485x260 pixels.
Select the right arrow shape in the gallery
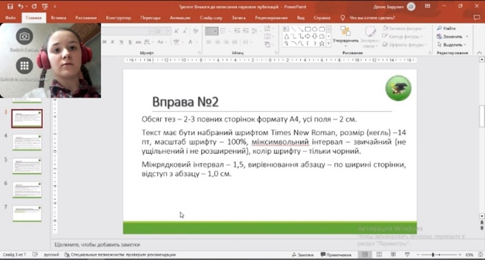307,36
